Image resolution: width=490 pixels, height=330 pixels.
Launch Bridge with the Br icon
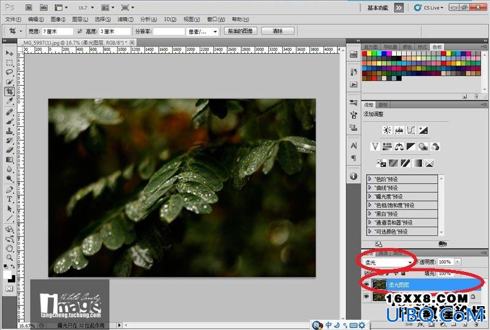coord(29,7)
